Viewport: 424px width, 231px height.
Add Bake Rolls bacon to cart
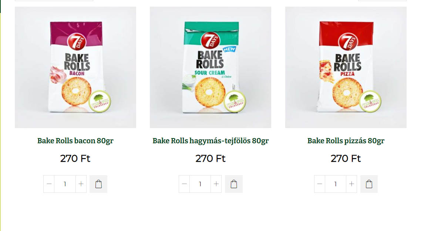[98, 184]
